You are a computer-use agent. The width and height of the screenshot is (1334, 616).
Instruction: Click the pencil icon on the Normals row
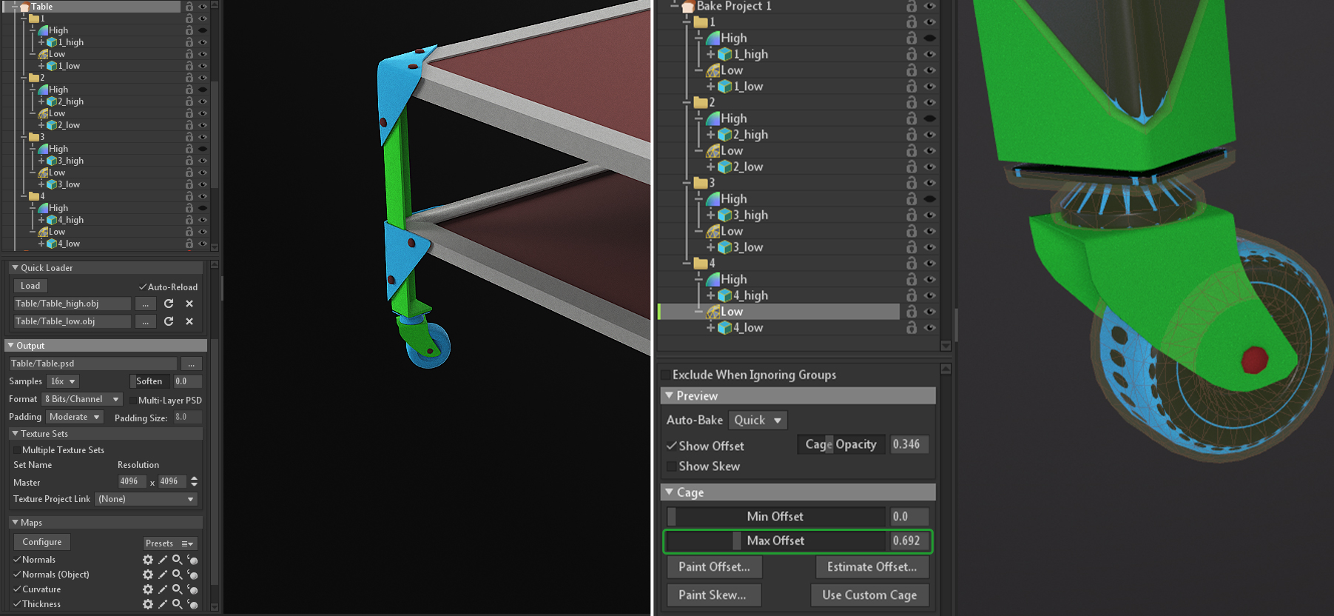(163, 560)
